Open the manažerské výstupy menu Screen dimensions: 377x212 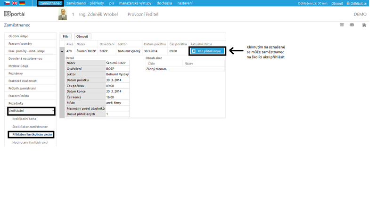coord(135,3)
